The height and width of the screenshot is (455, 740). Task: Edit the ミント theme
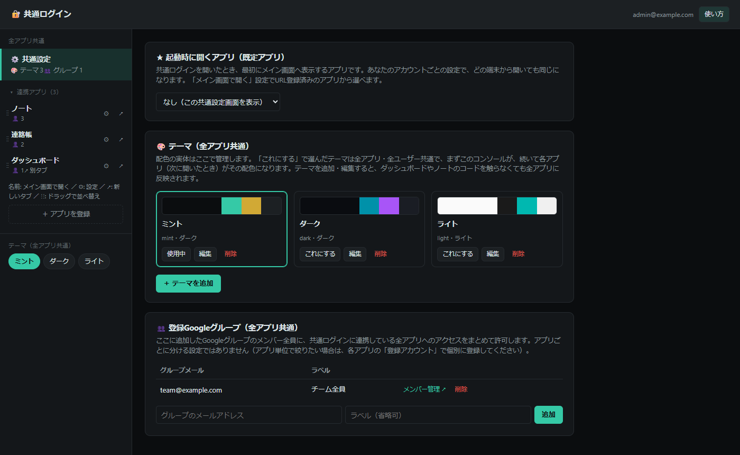pos(205,254)
